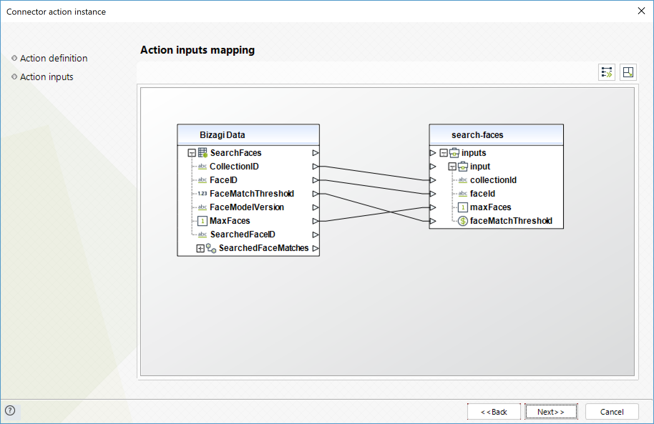Go to the Action definition step

(54, 58)
